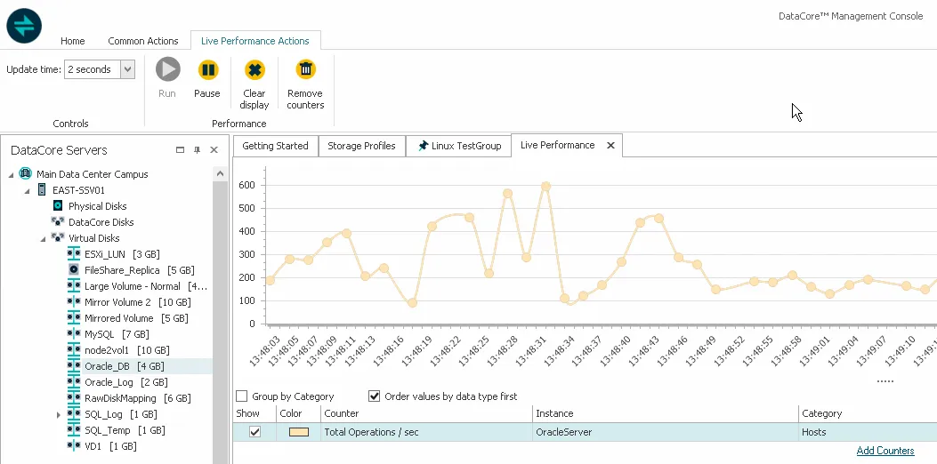The width and height of the screenshot is (937, 464).
Task: Click the Oracle_Log disk icon
Action: tap(74, 382)
